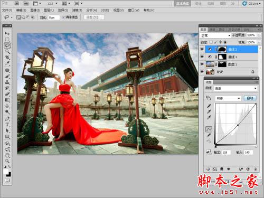Pick the white point eyedropper in Curves
This screenshot has width=264, height=198.
coord(209,117)
